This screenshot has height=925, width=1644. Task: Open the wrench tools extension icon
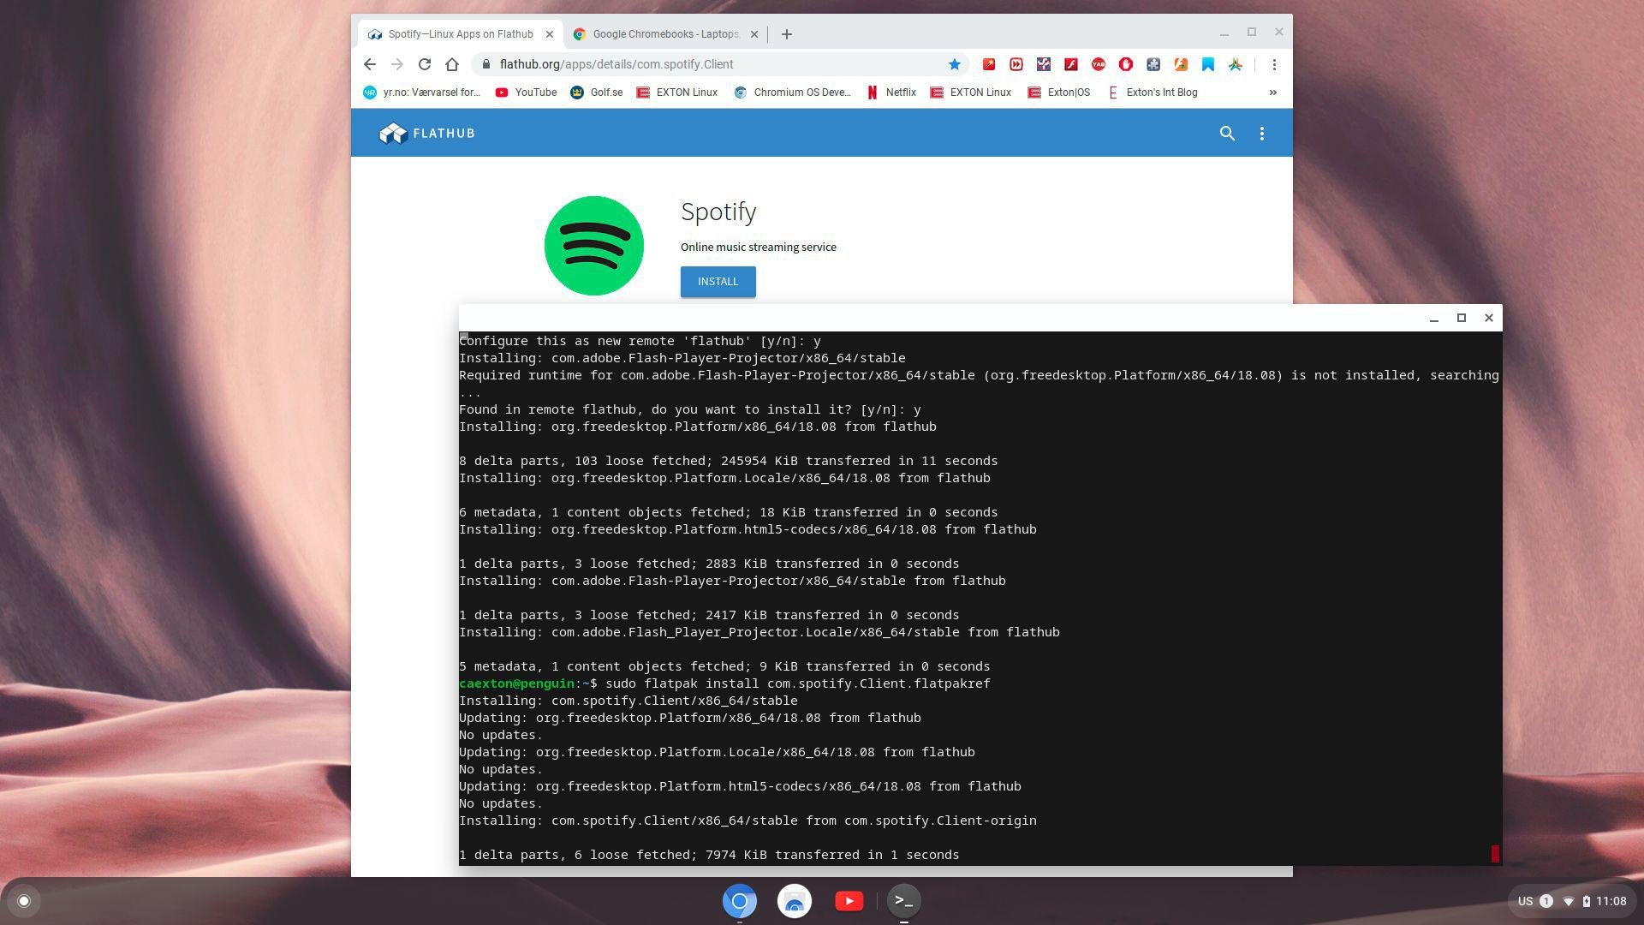[1044, 64]
